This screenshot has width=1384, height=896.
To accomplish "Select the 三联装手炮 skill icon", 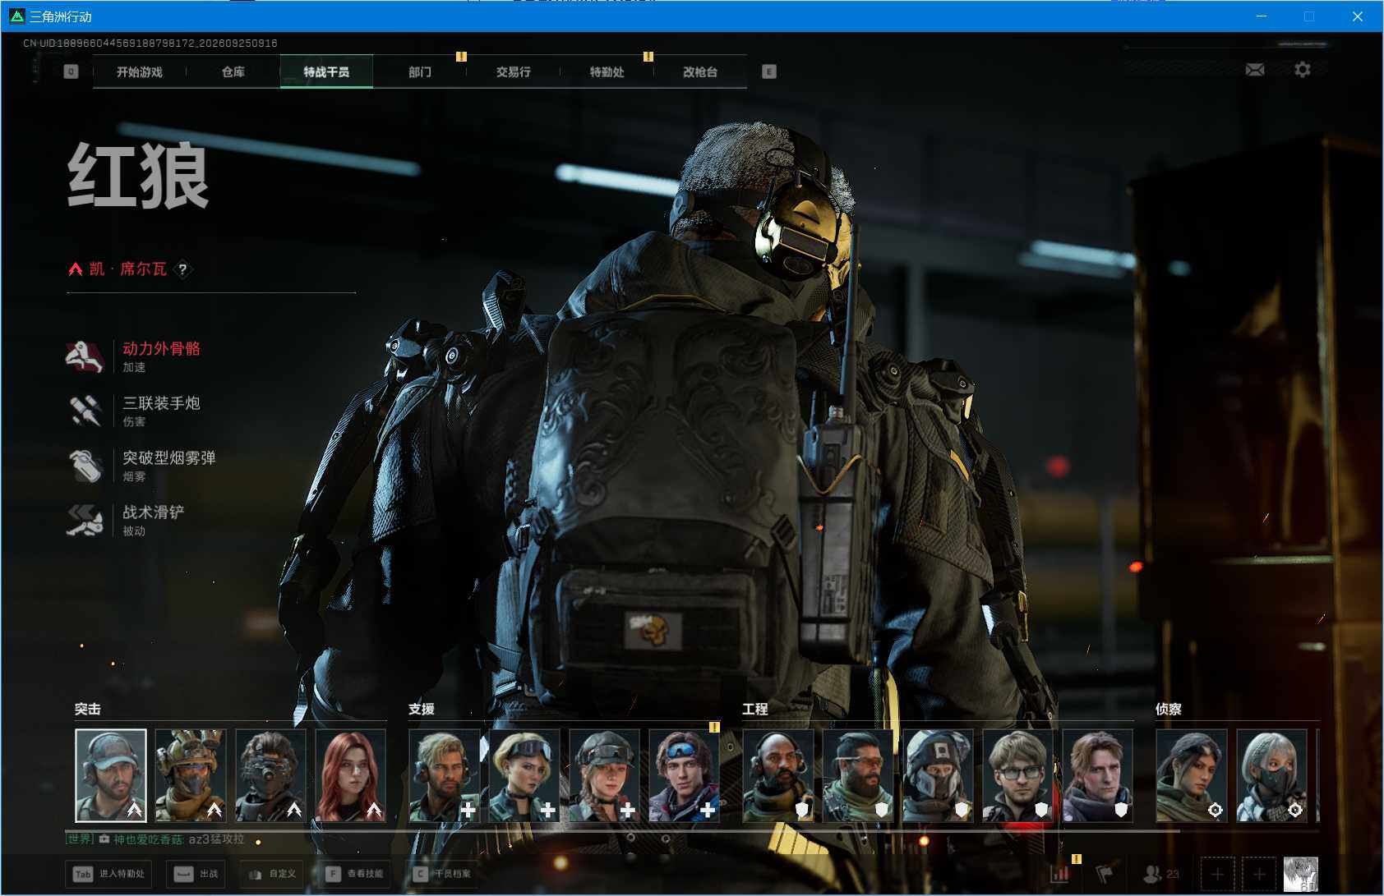I will coord(85,411).
